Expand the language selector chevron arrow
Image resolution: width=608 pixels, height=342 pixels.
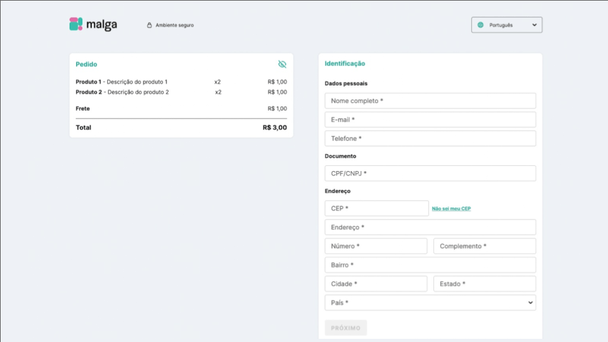[x=534, y=25]
